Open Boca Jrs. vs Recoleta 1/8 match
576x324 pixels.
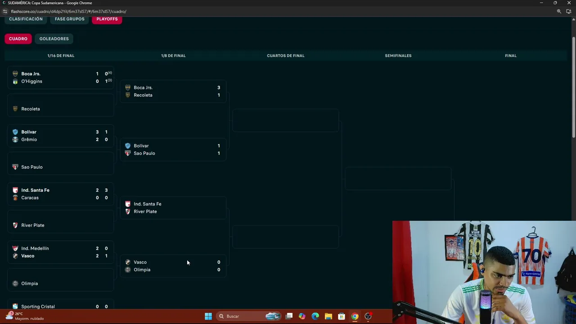173,91
